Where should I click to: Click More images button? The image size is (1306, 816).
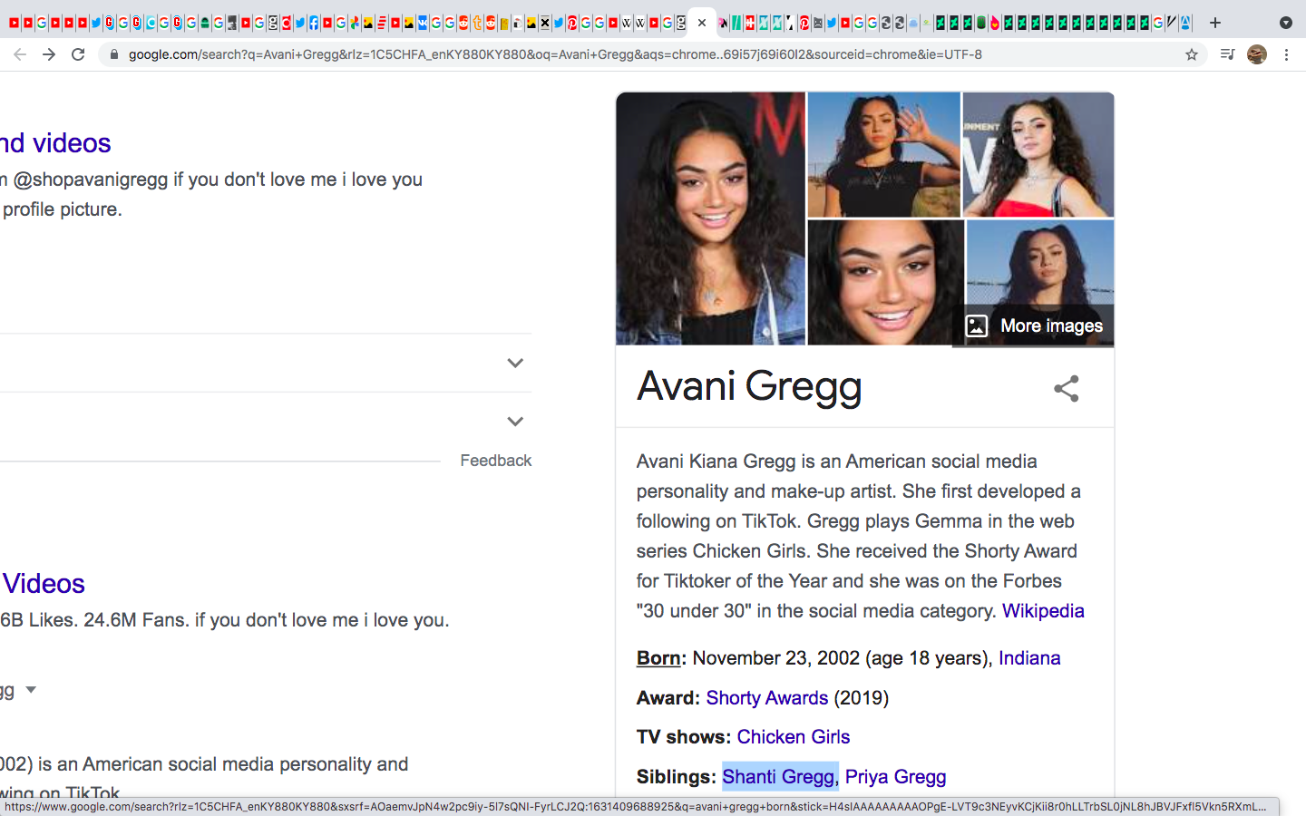[x=1034, y=325]
